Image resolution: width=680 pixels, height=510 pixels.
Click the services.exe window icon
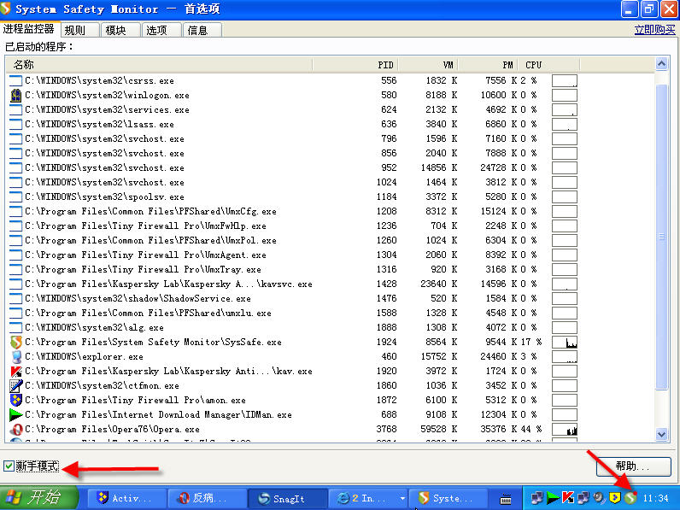click(16, 109)
